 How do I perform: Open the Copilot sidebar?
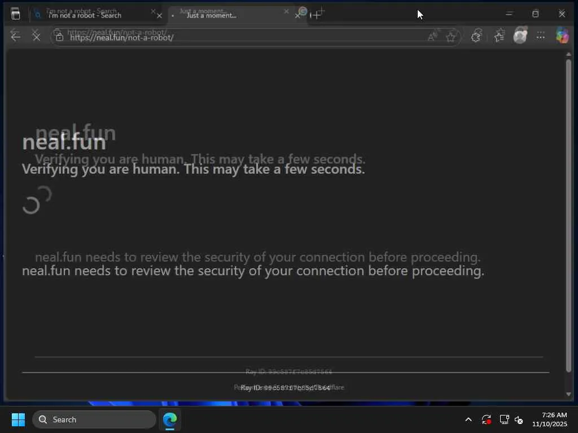[563, 36]
